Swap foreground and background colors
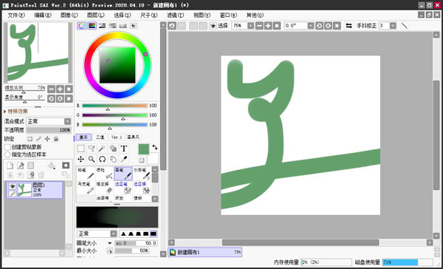This screenshot has width=443, height=269. (x=155, y=147)
